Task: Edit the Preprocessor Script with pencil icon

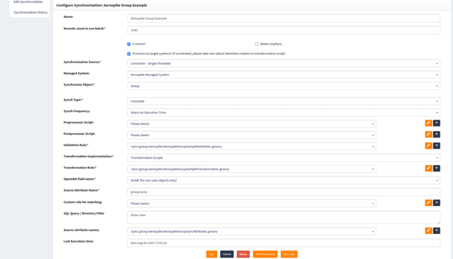Action: 429,123
